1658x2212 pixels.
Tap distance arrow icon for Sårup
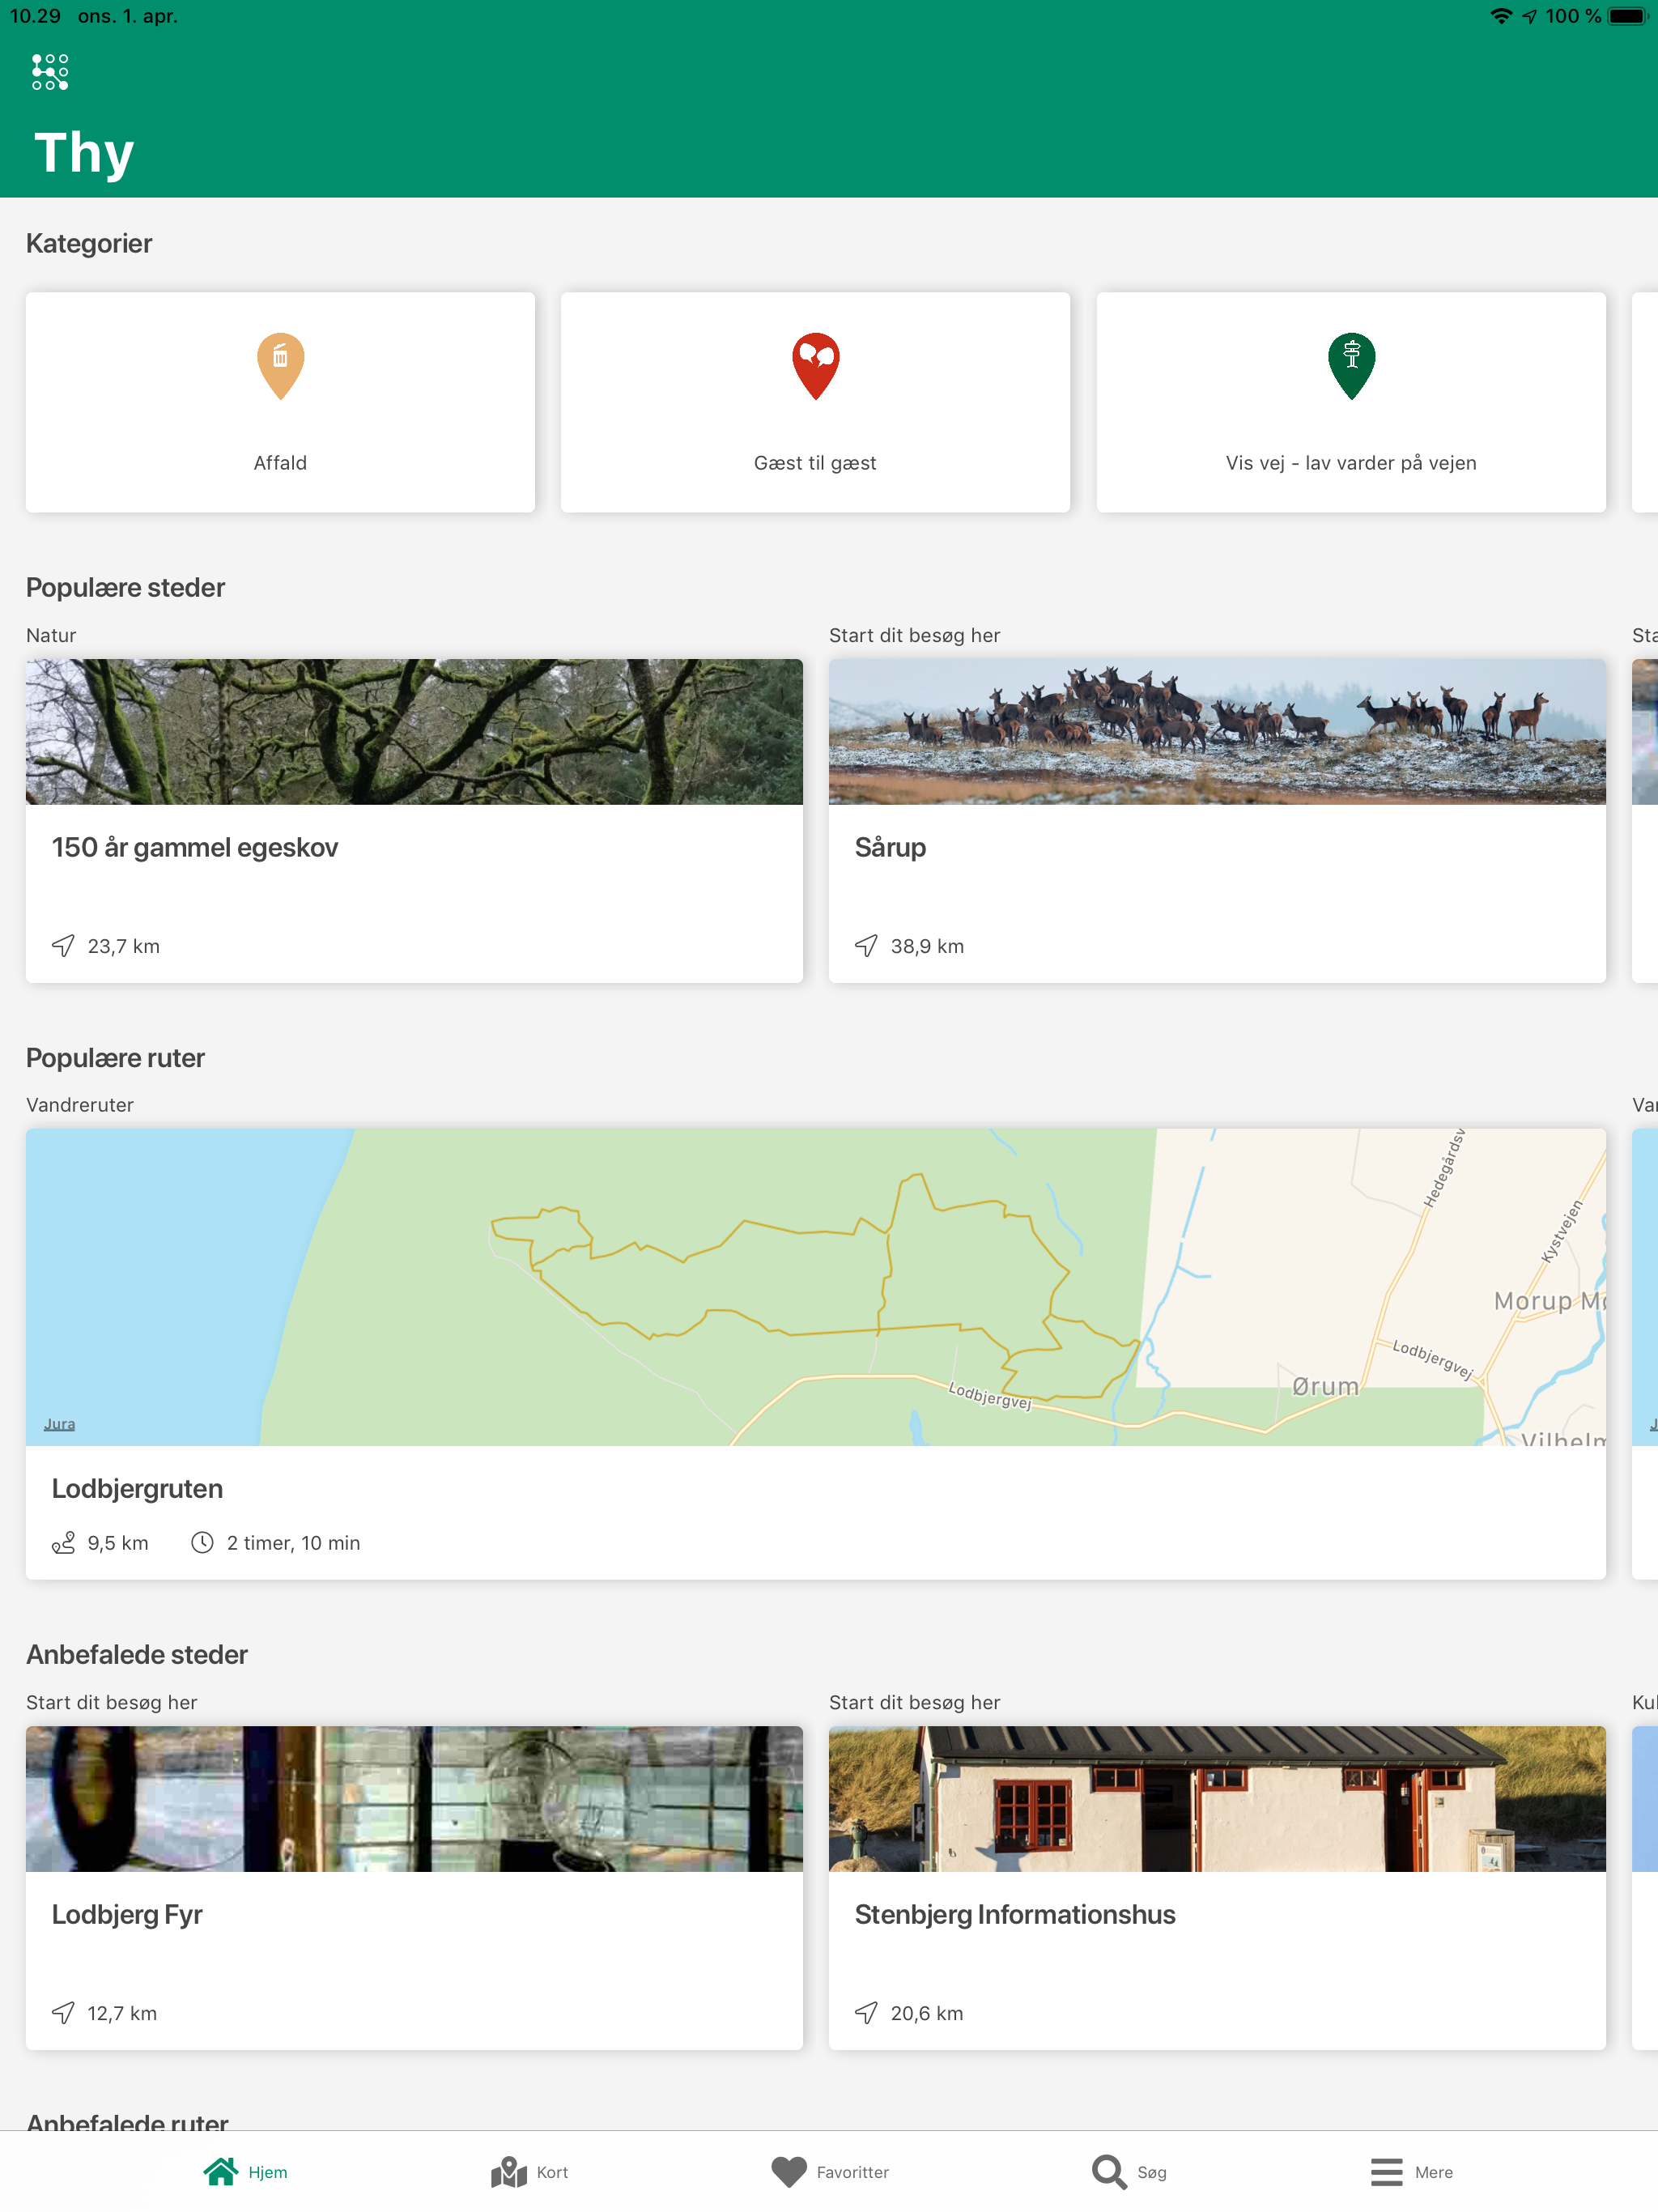[866, 946]
